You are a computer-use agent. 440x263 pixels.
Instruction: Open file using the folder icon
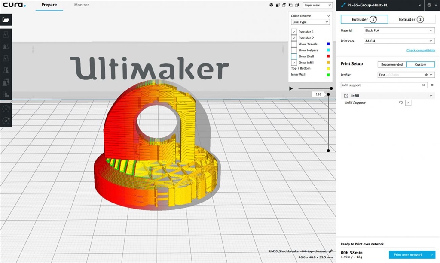[x=6, y=20]
